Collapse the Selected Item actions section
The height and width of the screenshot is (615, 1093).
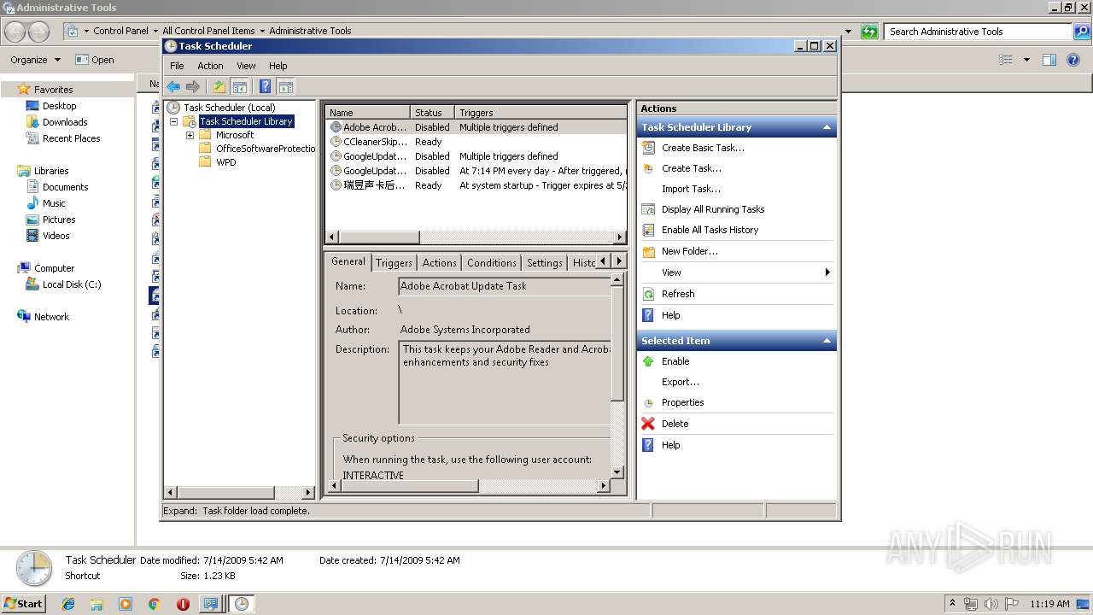tap(827, 341)
